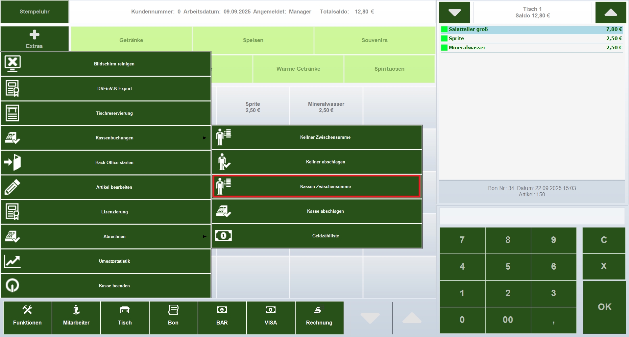Viewport: 629px width, 337px height.
Task: Select the Sprite order line in receipt
Action: [532, 38]
